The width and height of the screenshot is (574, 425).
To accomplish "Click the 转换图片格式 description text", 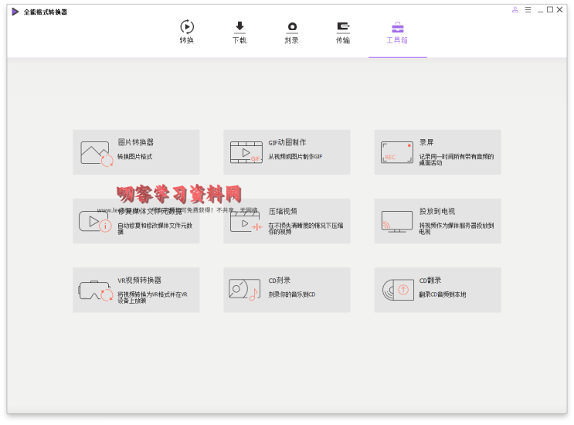I will [x=134, y=157].
